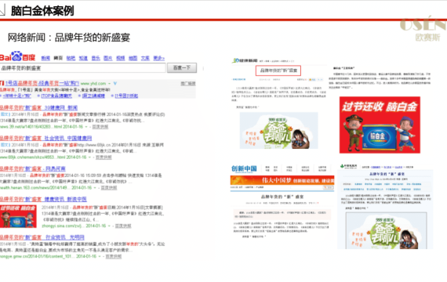This screenshot has height=282, width=447.
Task: Open the dropdown arrow next to www.yhd.com
Action: coord(109,84)
